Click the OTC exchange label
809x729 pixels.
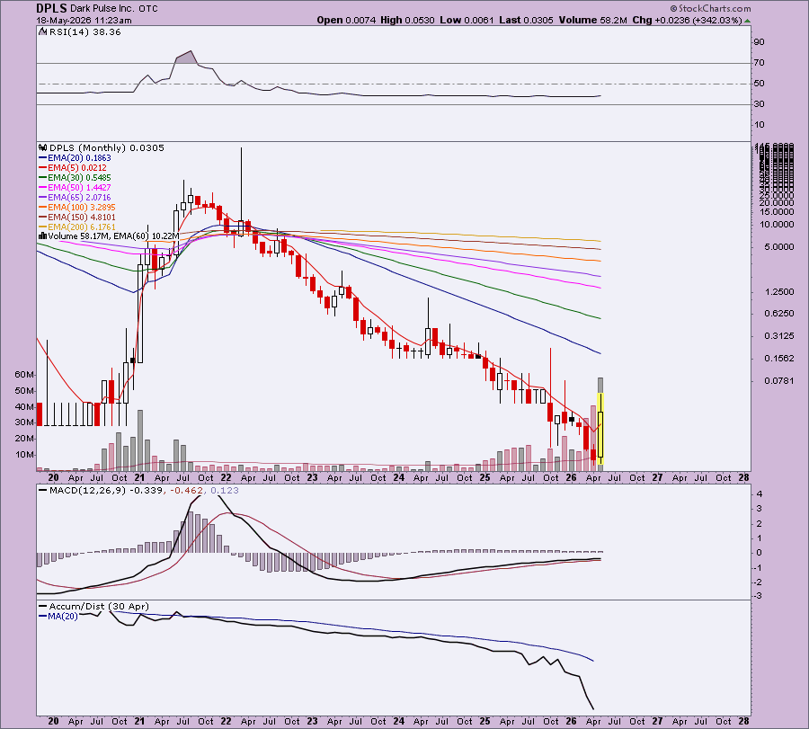click(x=148, y=9)
